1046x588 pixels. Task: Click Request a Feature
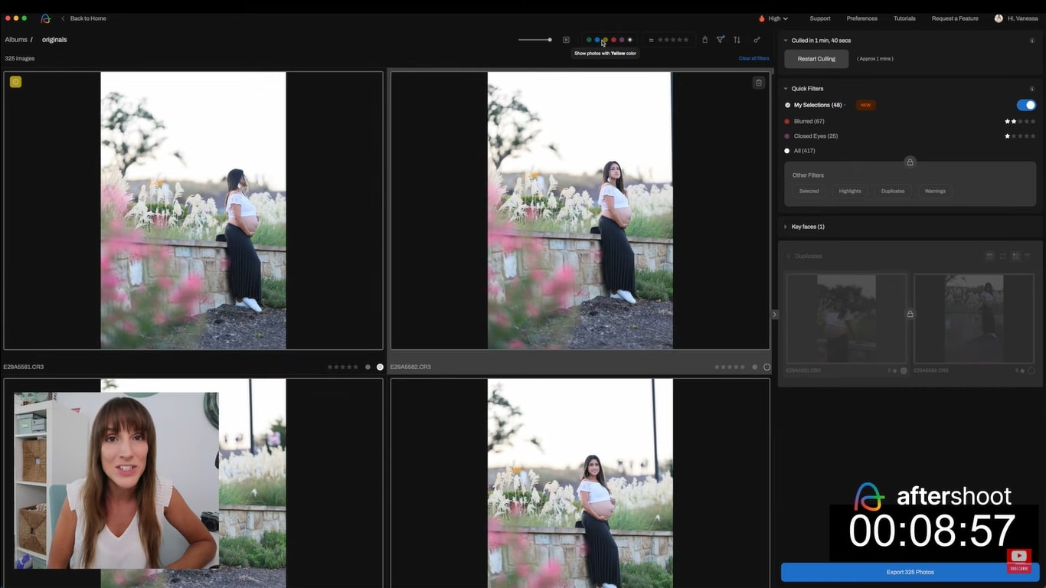[x=955, y=18]
